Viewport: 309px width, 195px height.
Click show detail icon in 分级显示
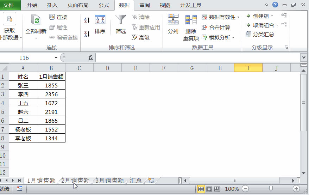pos(284,16)
